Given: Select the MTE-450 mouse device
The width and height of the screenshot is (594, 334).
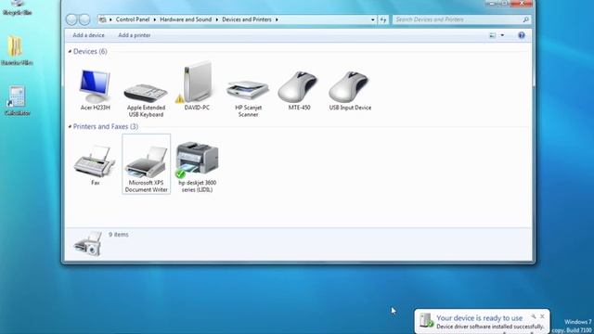Looking at the screenshot, I should tap(299, 90).
